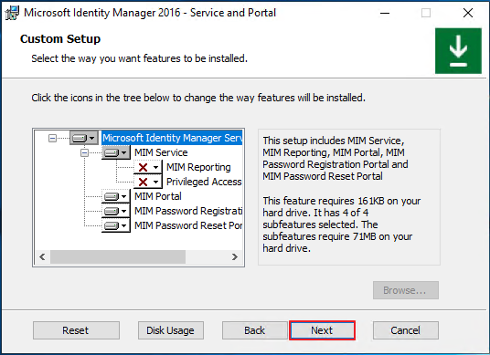Select the MIM Password Registration tree item
490x355 pixels.
click(x=188, y=211)
